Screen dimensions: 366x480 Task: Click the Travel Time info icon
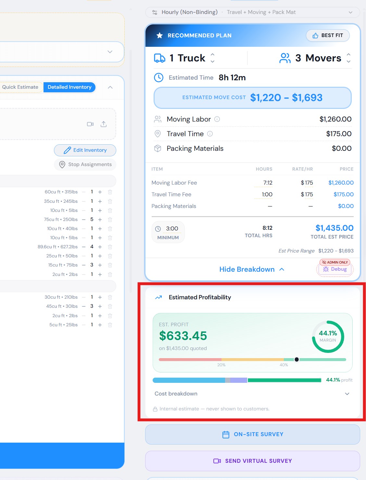pos(210,134)
